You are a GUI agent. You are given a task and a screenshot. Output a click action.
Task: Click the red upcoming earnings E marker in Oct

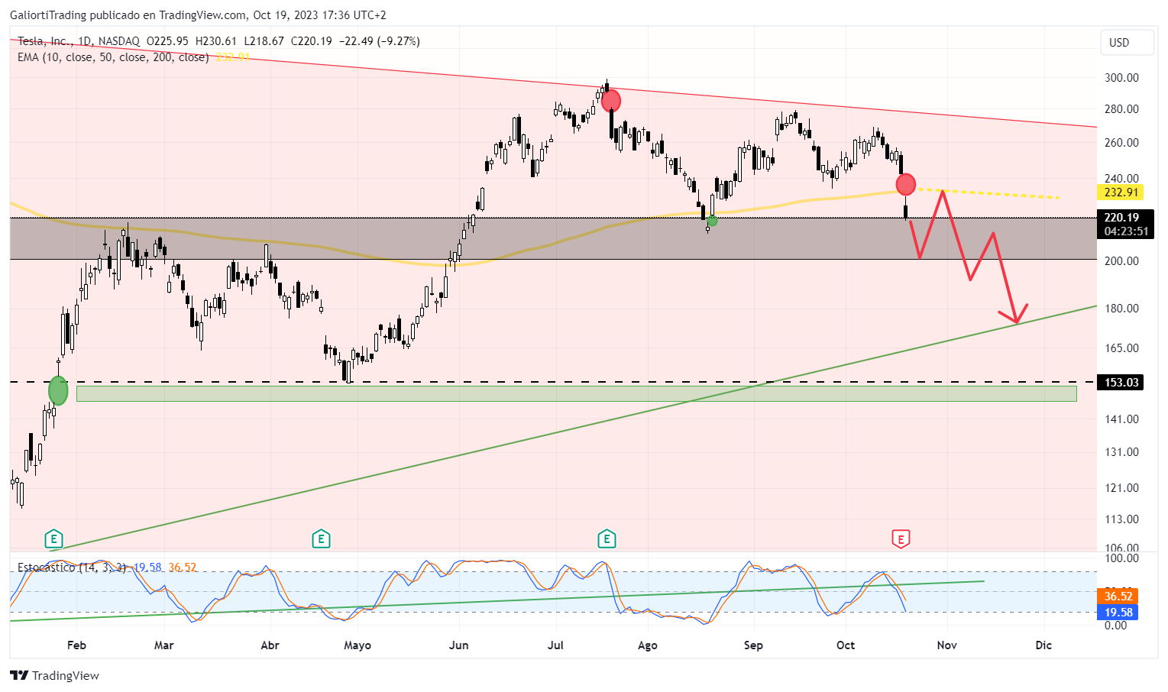click(x=901, y=538)
